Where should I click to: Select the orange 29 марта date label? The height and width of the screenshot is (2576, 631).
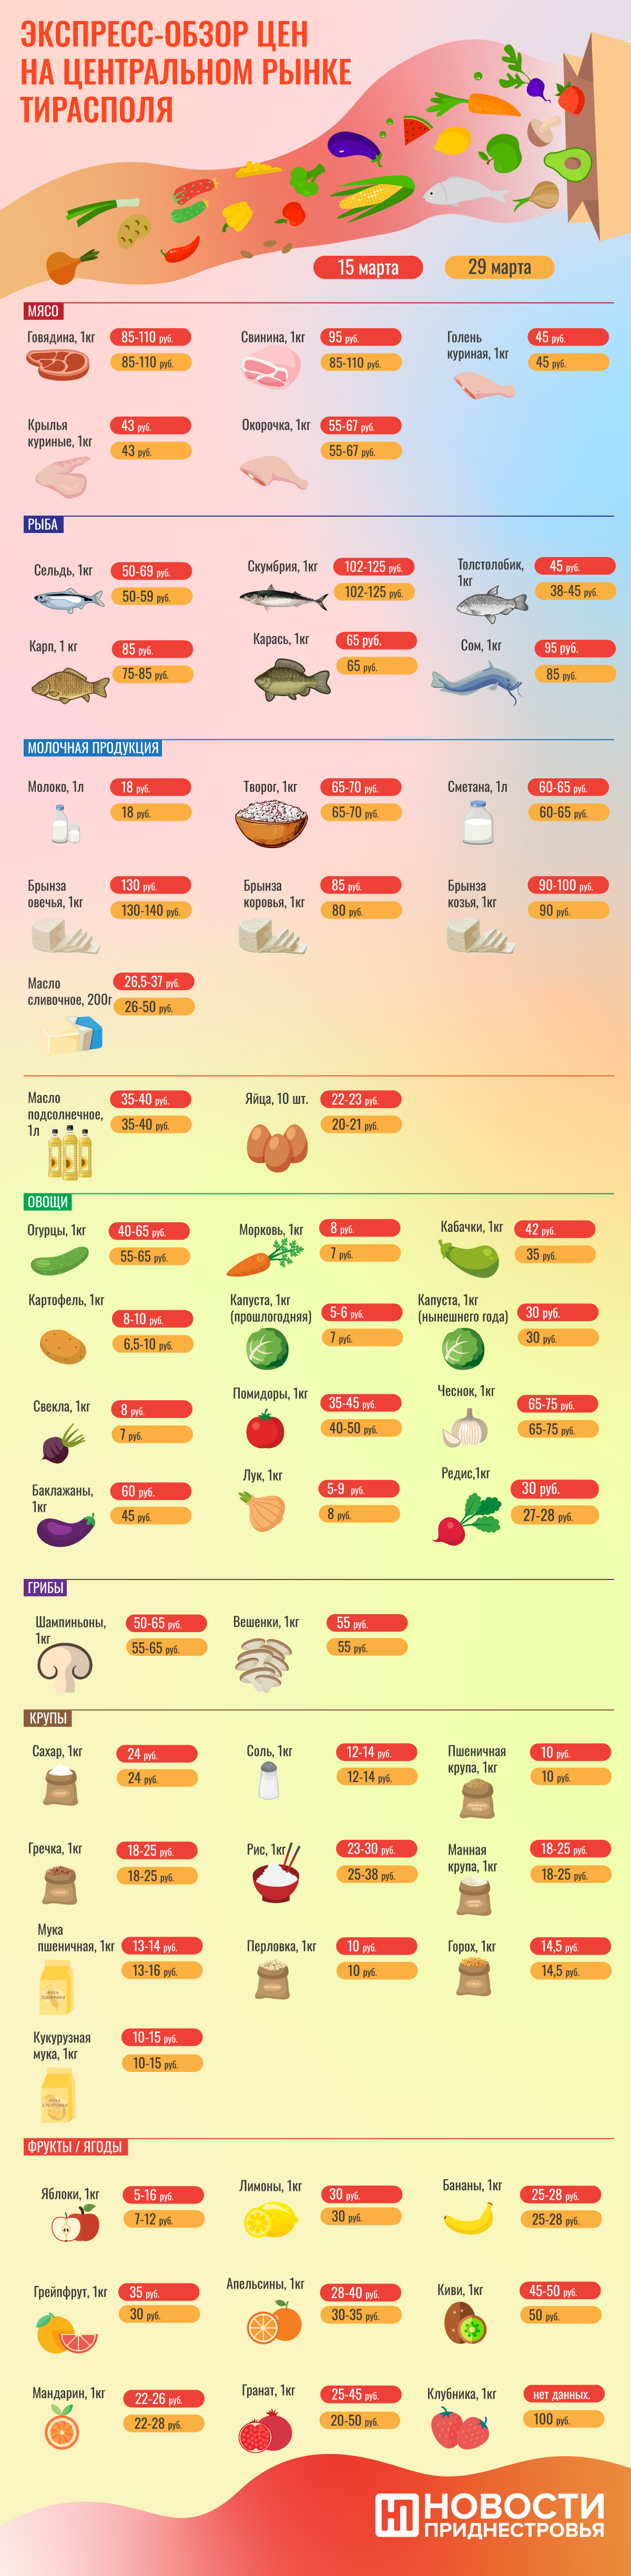pyautogui.click(x=499, y=267)
